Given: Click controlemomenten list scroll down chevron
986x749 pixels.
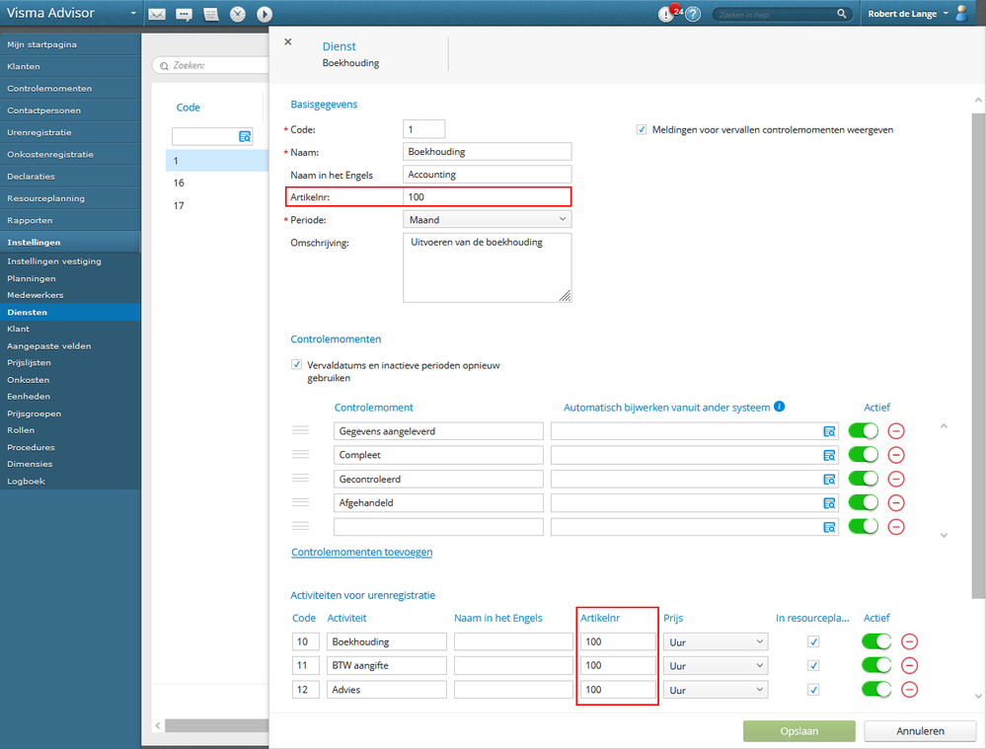Looking at the screenshot, I should click(x=944, y=535).
